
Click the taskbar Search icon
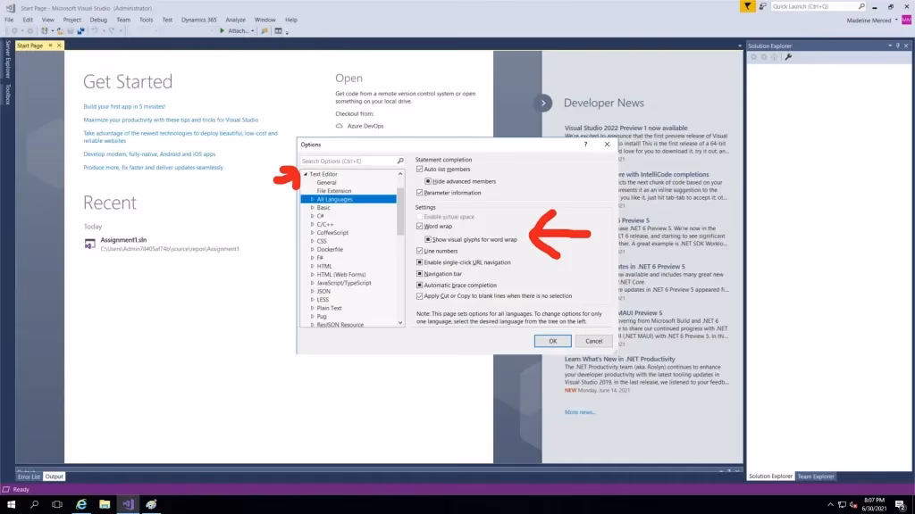[x=34, y=504]
